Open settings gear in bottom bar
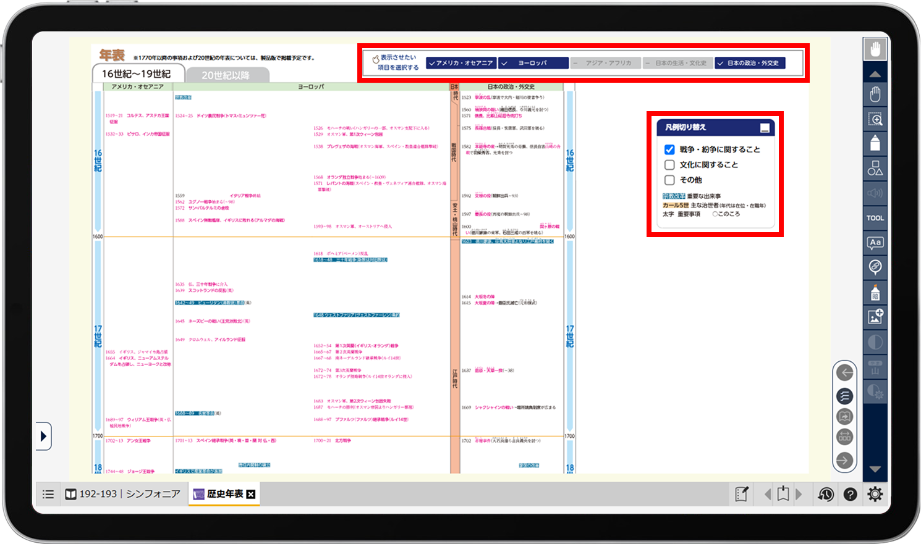 (875, 494)
